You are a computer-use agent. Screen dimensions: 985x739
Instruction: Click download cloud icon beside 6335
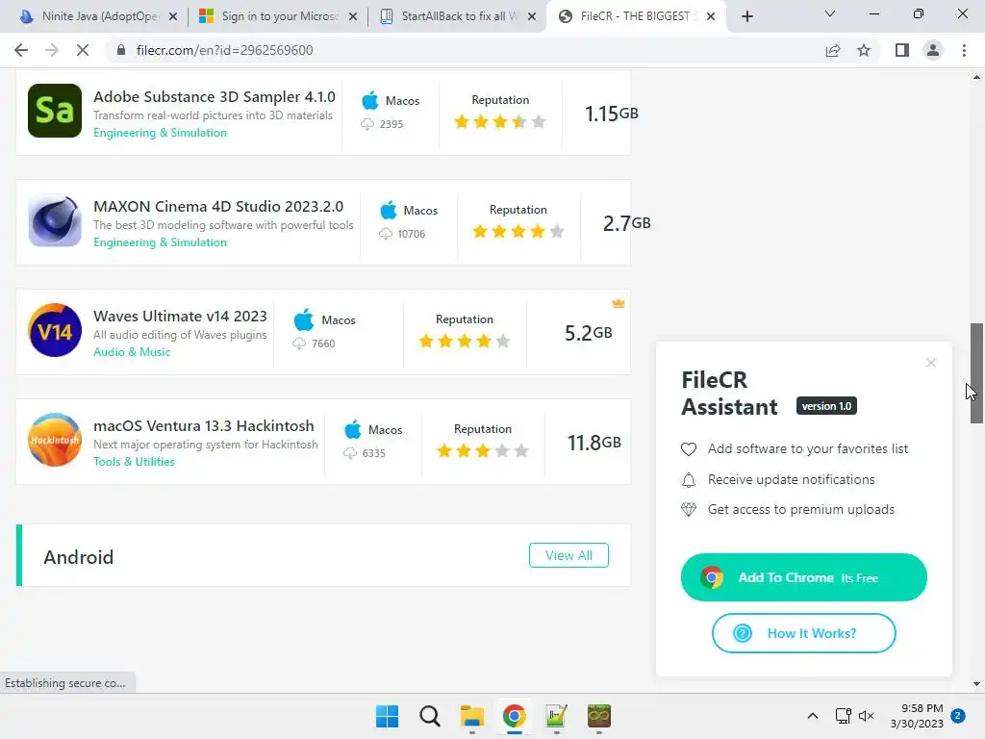349,453
